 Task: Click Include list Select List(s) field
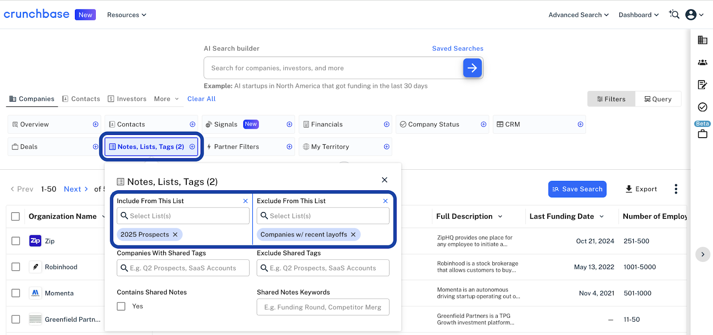[x=183, y=216]
